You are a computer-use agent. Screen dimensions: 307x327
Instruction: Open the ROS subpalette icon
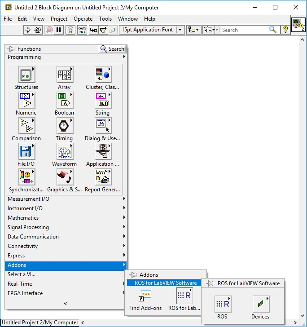(223, 304)
